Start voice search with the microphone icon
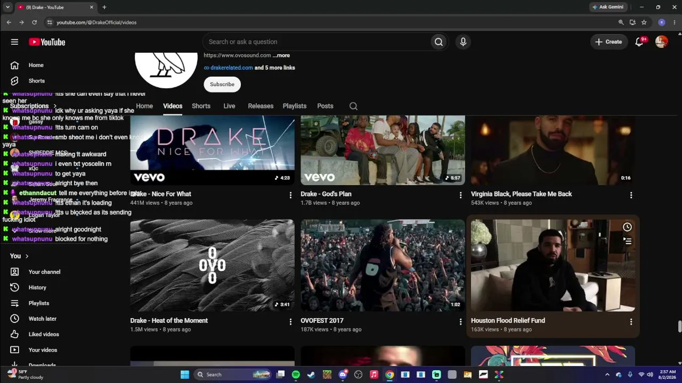 click(x=463, y=42)
